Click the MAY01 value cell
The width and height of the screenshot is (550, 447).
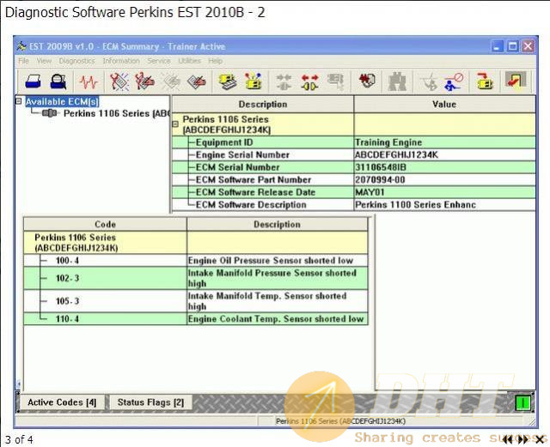pyautogui.click(x=444, y=192)
